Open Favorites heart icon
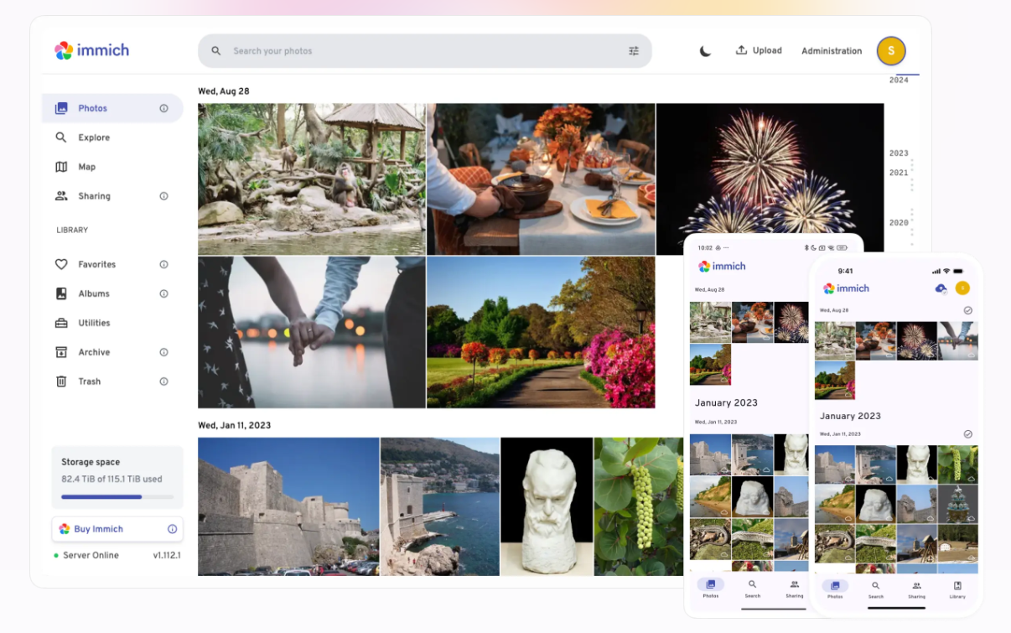This screenshot has width=1011, height=633. pyautogui.click(x=61, y=264)
